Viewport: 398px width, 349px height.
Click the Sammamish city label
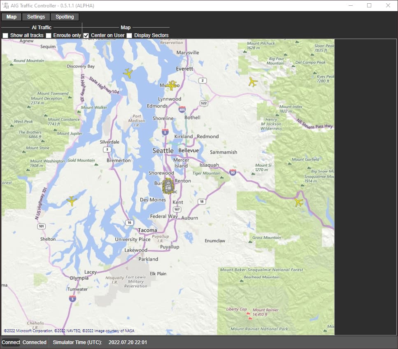click(223, 152)
